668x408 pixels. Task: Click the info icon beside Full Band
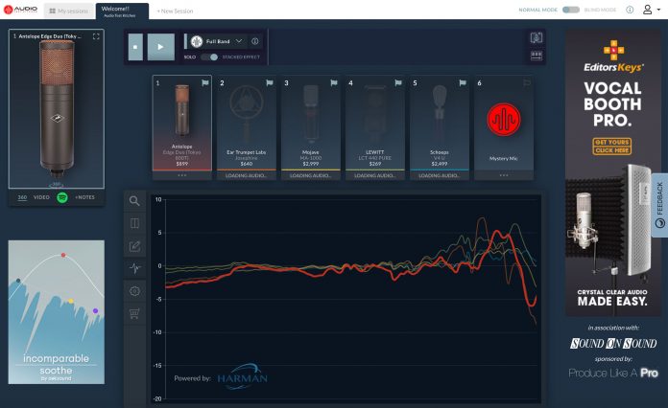255,42
